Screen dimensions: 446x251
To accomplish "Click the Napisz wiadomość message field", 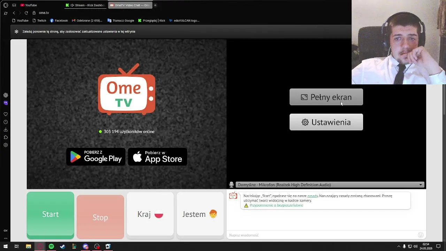I will tap(322, 235).
